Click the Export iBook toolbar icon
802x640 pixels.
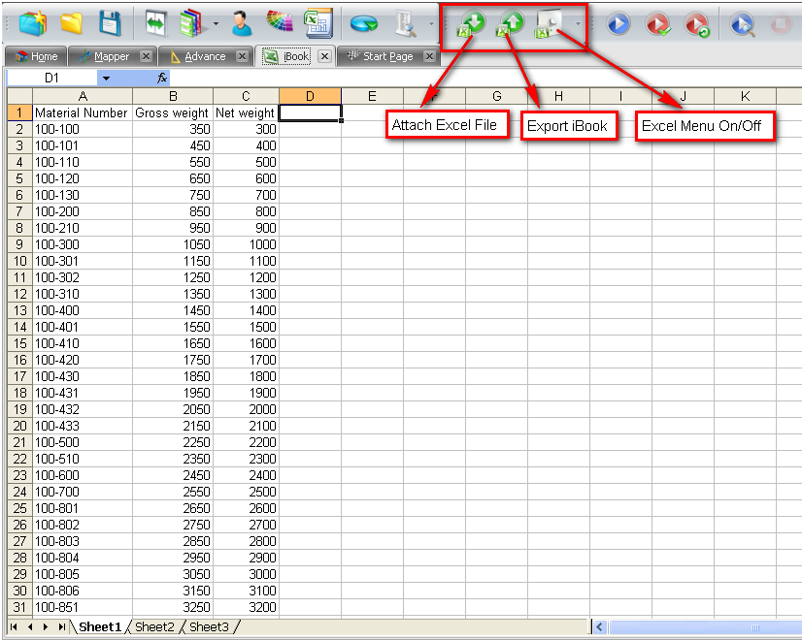[510, 23]
